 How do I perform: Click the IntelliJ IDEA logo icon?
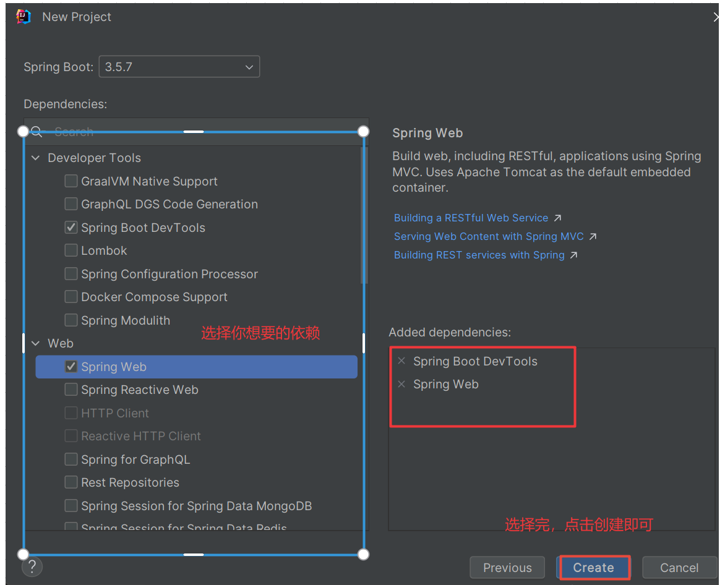pos(23,17)
